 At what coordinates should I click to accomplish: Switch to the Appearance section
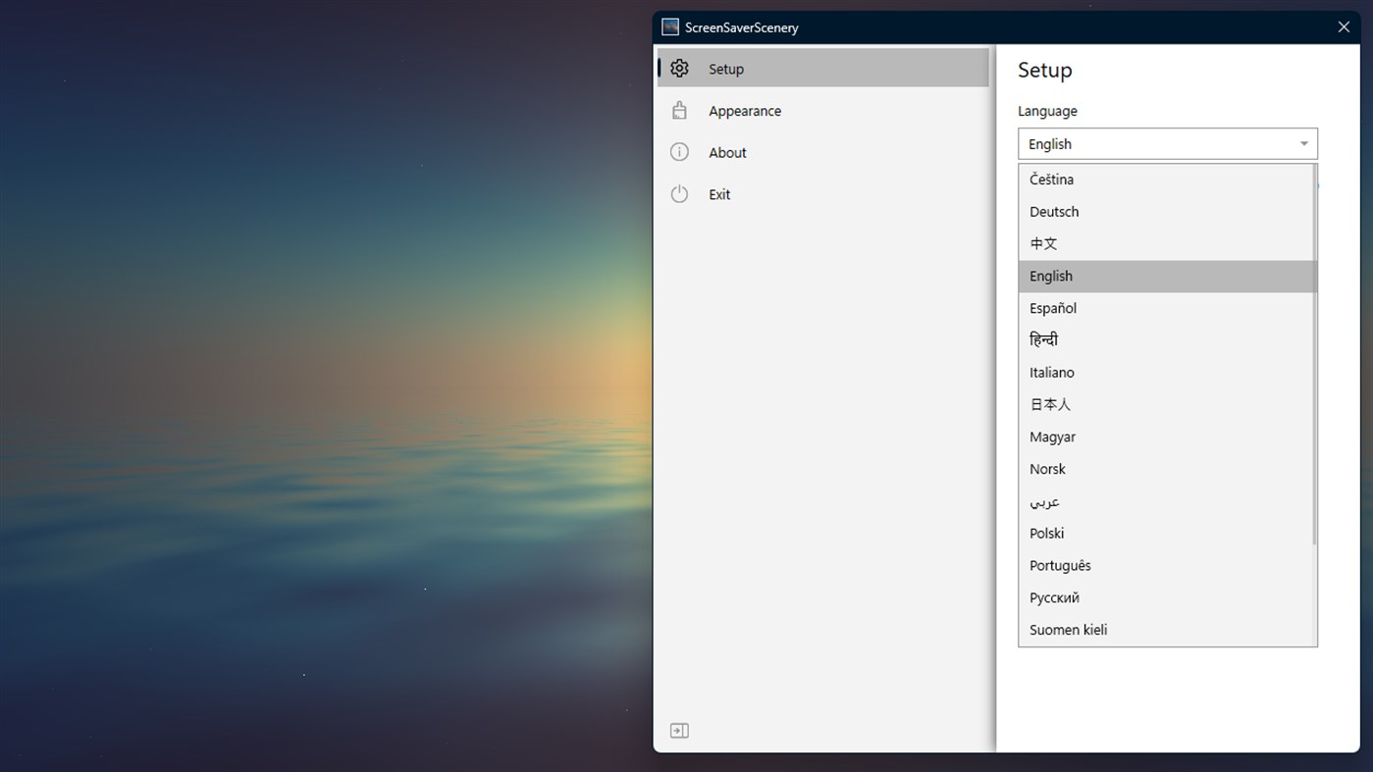[x=744, y=110]
